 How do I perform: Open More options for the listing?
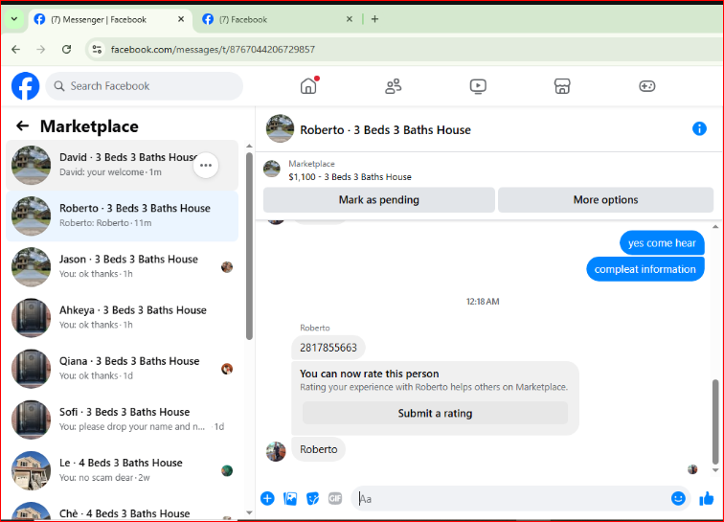[x=606, y=199]
